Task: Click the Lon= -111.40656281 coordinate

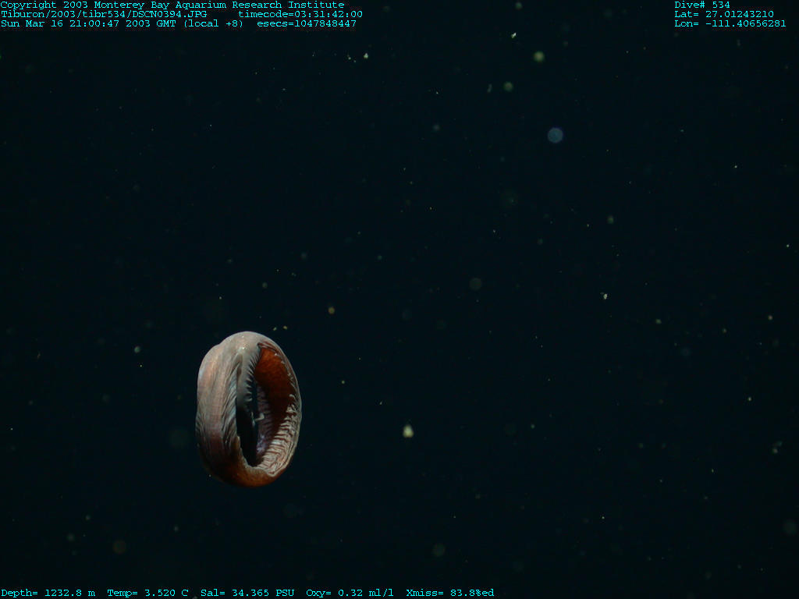Action: tap(730, 23)
